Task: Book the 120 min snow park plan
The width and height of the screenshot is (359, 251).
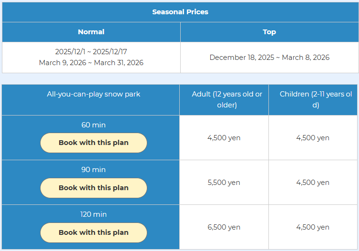Action: click(93, 232)
